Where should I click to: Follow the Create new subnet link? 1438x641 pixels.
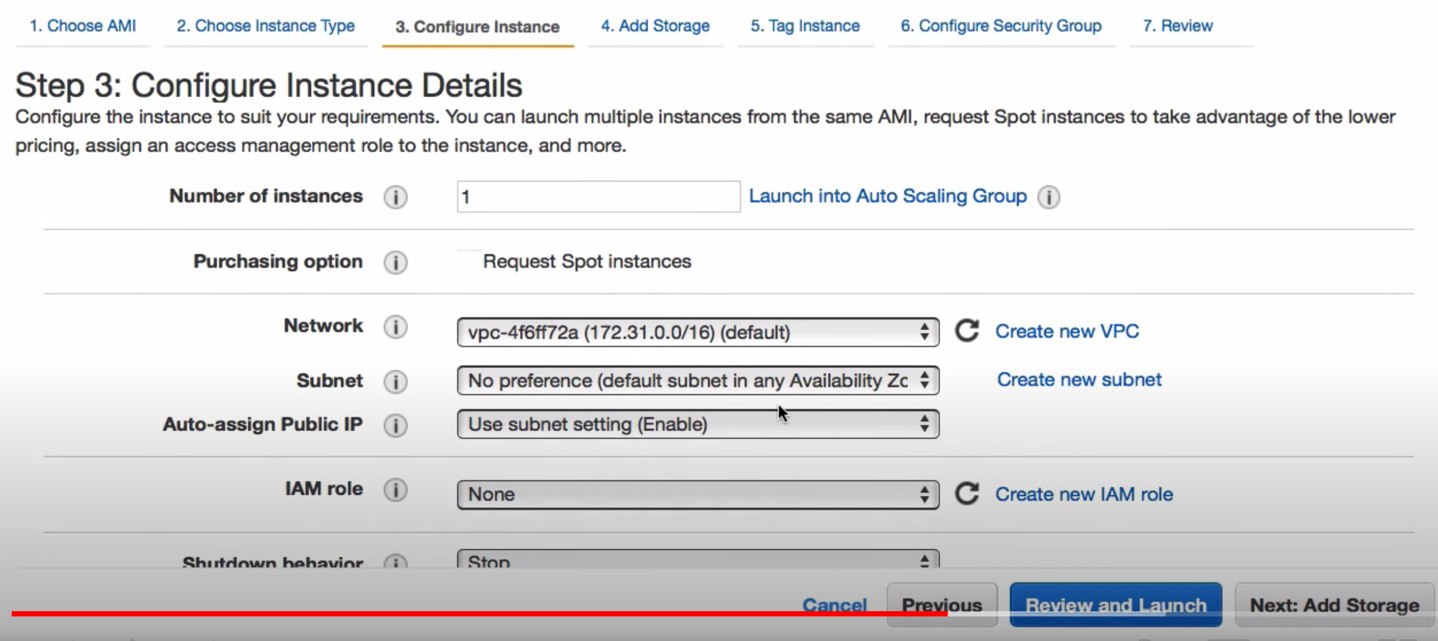1079,380
